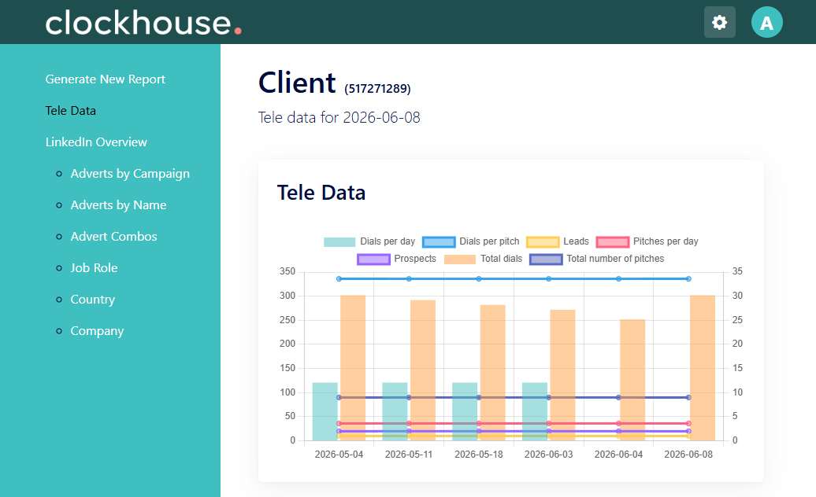Viewport: 816px width, 497px height.
Task: Open the Company breakdown link
Action: pos(98,331)
